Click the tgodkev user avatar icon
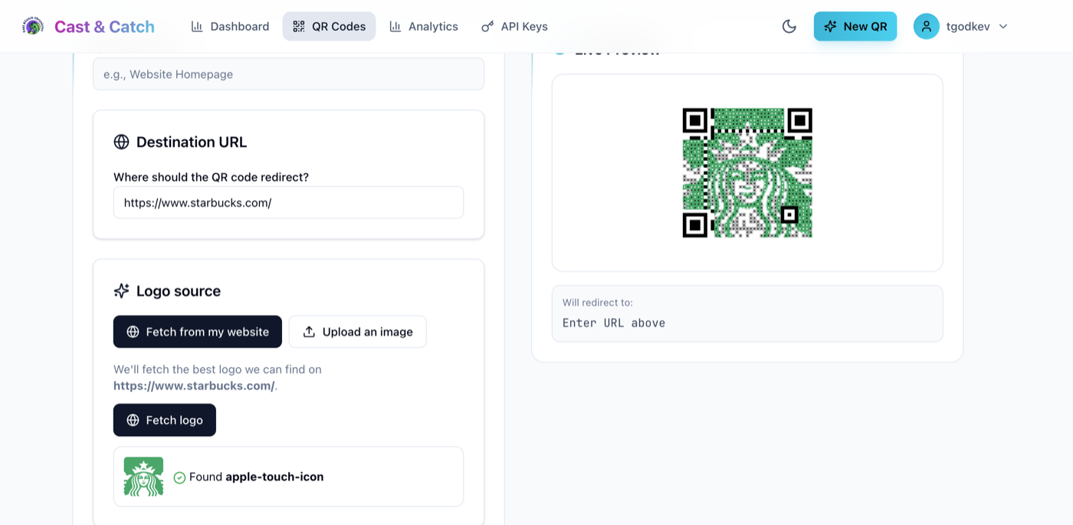 click(926, 26)
